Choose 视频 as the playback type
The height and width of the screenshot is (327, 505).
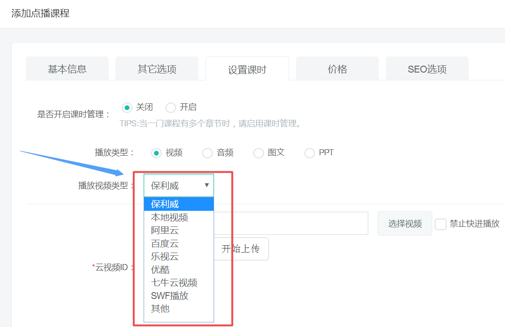point(157,153)
